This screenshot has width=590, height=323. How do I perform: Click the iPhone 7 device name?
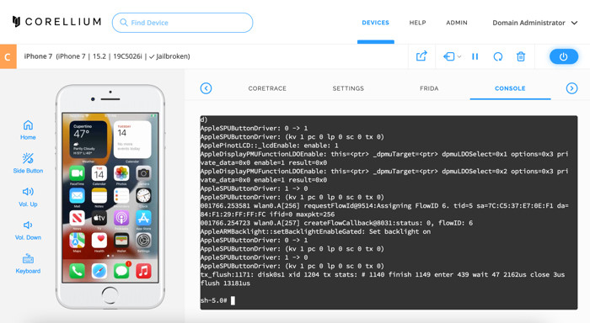tap(38, 56)
